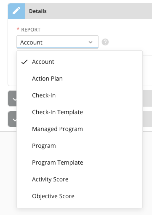Screen dimensions: 152x215
Task: Choose Activity Score option
Action: click(x=80, y=179)
